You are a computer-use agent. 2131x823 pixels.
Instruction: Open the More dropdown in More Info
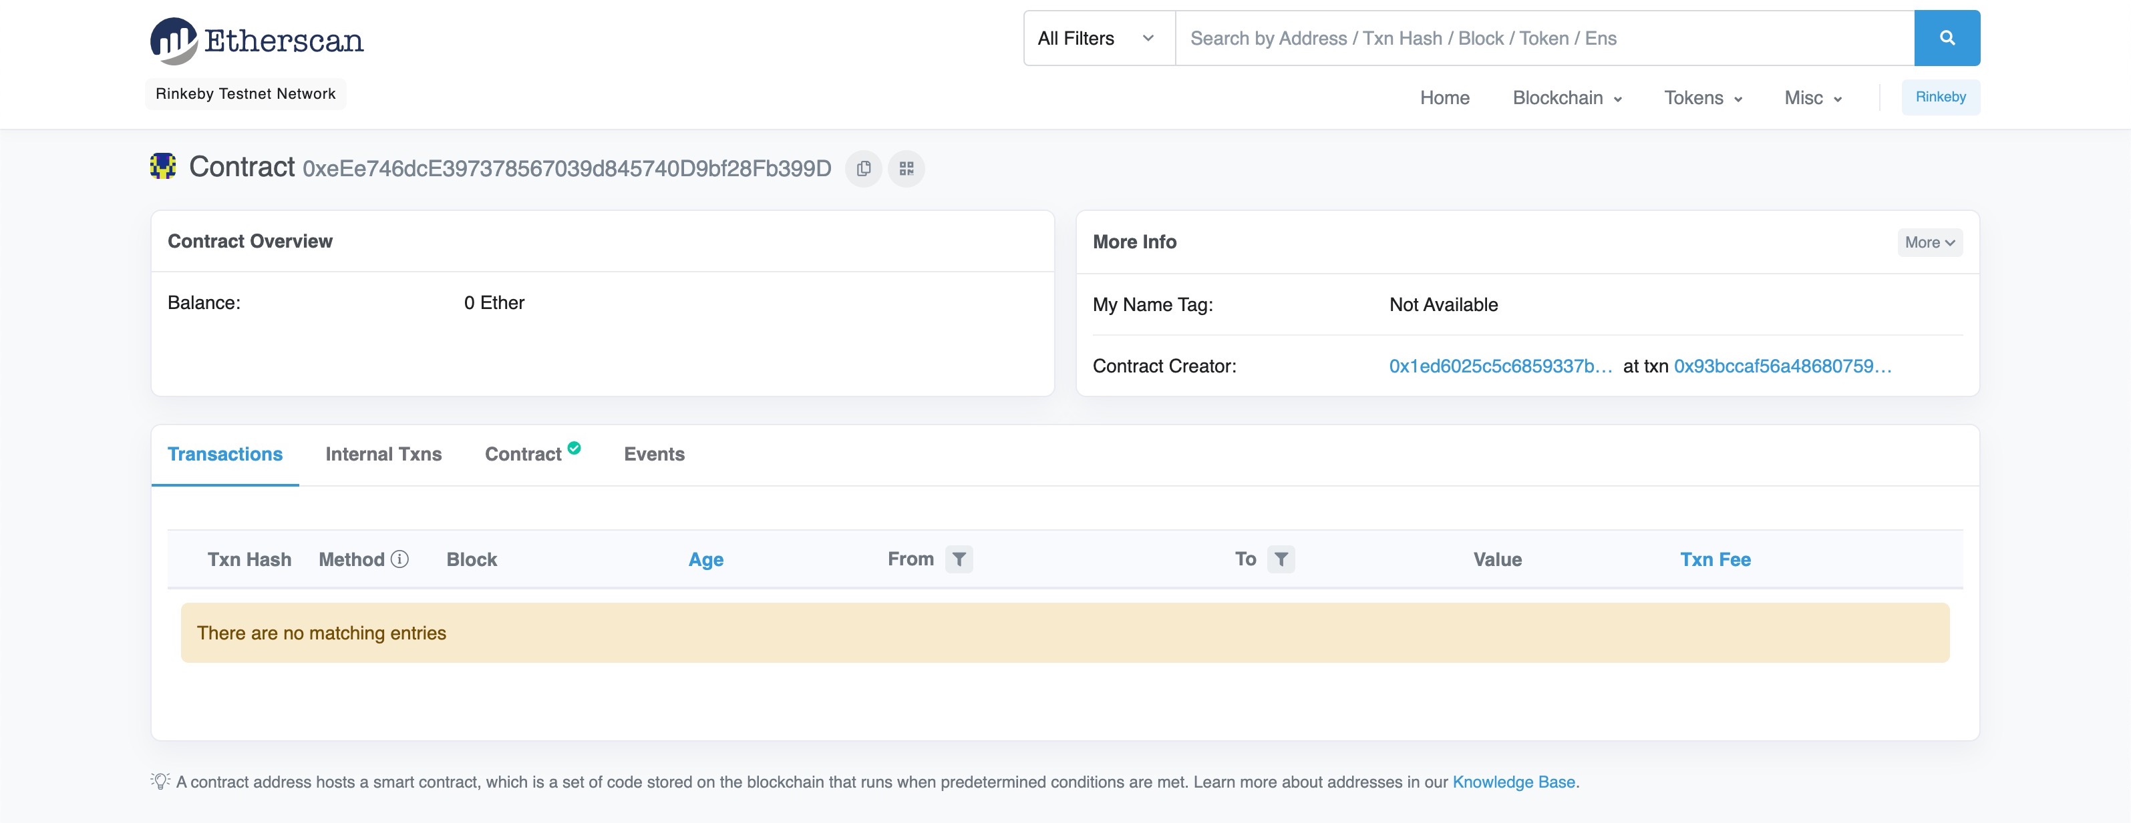[x=1929, y=242]
